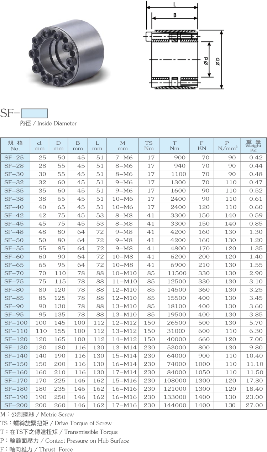
Task: Click torque value 11500 in SF-70 row
Action: 177,273
